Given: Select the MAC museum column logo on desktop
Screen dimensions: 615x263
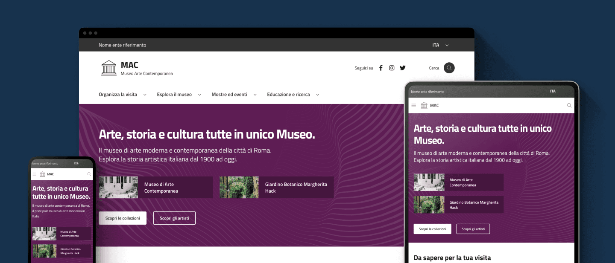Looking at the screenshot, I should coord(109,67).
